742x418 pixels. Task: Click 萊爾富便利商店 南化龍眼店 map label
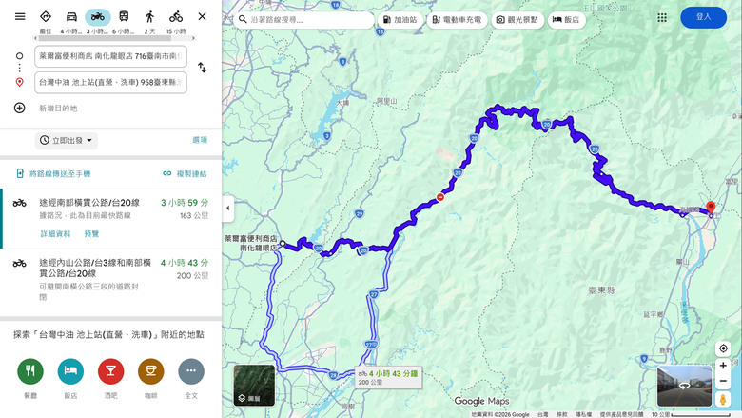click(251, 244)
